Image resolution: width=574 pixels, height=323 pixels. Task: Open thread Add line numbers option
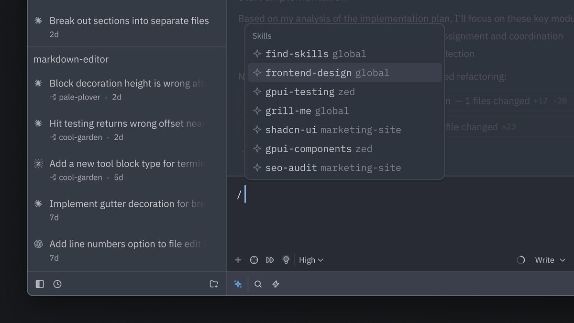coord(127,251)
